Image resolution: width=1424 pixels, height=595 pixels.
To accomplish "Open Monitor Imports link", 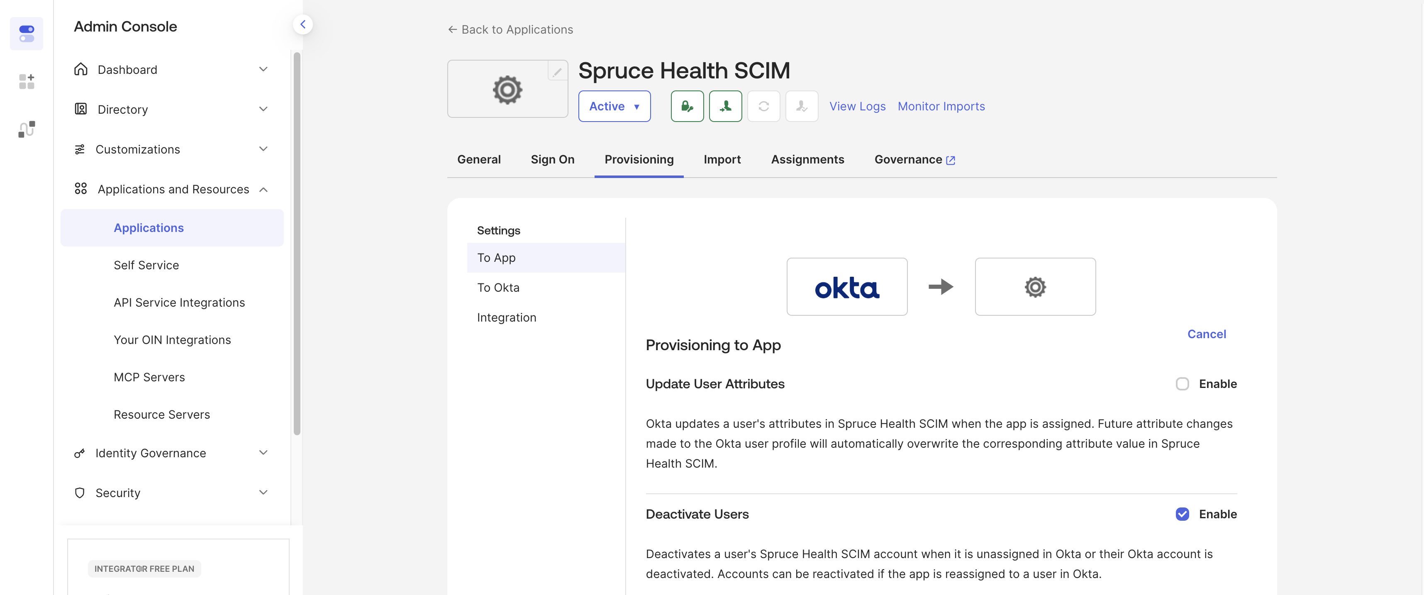I will pyautogui.click(x=941, y=106).
